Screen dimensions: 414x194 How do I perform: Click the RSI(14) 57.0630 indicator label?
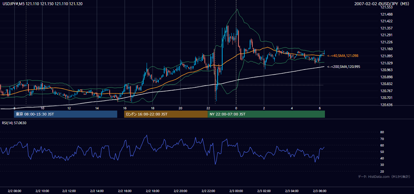coord(14,123)
